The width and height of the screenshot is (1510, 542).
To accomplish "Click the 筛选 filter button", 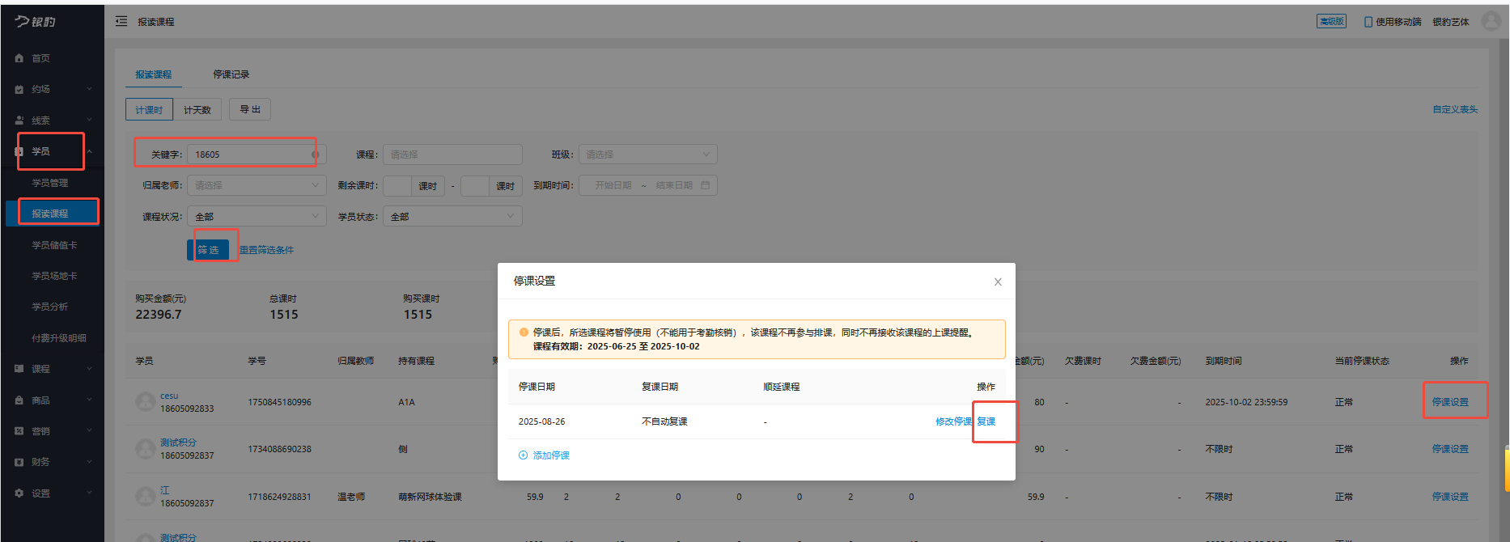I will pos(208,250).
